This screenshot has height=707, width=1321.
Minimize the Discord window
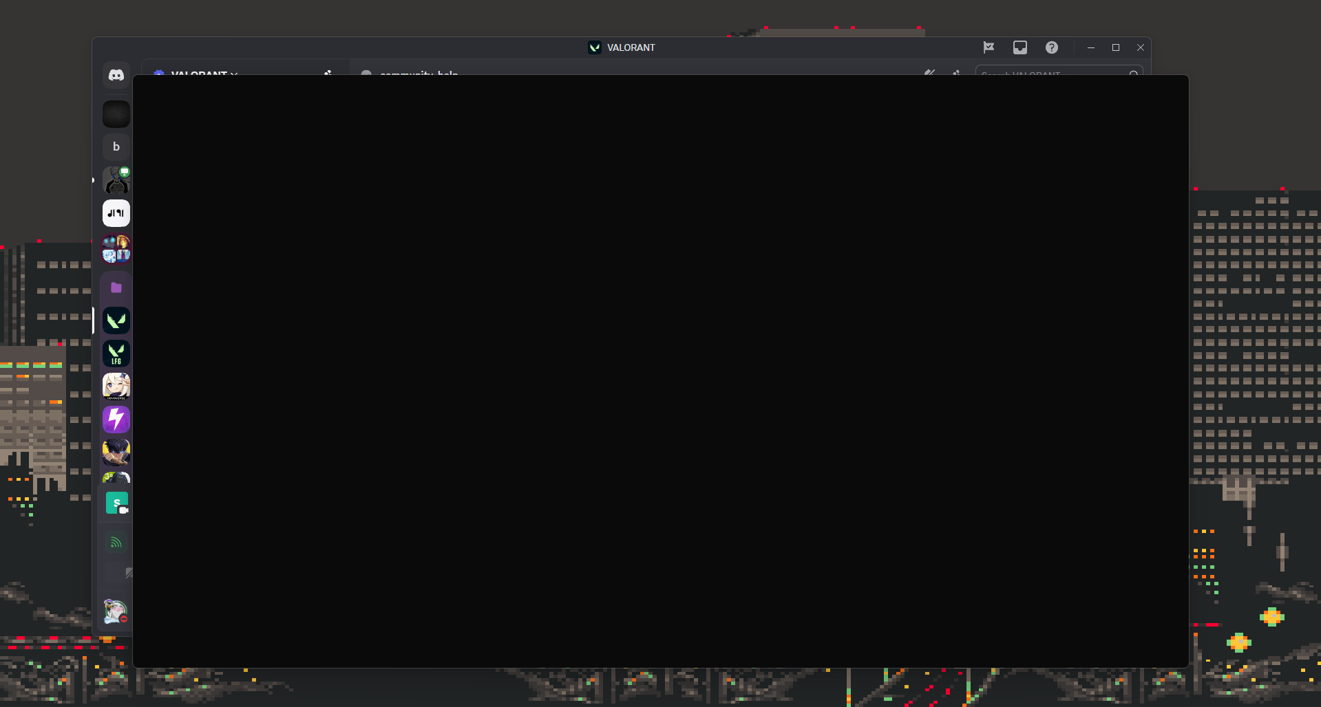coord(1091,47)
